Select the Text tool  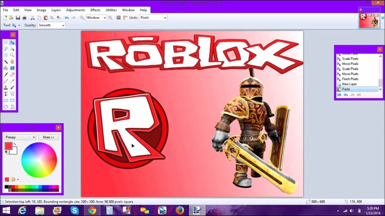coord(6,94)
